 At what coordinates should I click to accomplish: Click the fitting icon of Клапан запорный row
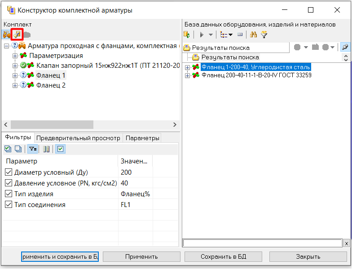click(x=31, y=66)
